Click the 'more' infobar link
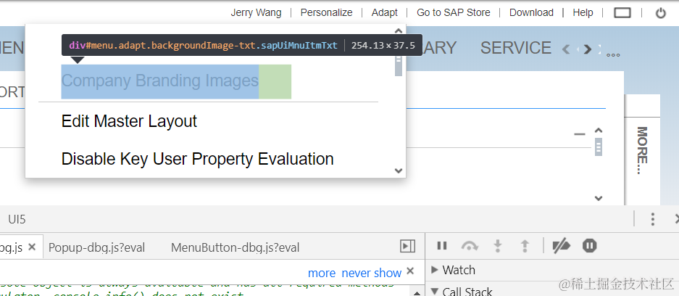Image resolution: width=679 pixels, height=296 pixels. tap(322, 273)
